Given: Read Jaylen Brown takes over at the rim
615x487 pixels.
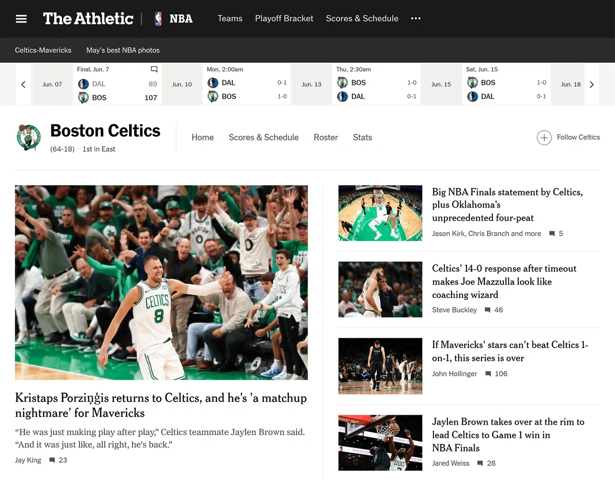Looking at the screenshot, I should (508, 435).
